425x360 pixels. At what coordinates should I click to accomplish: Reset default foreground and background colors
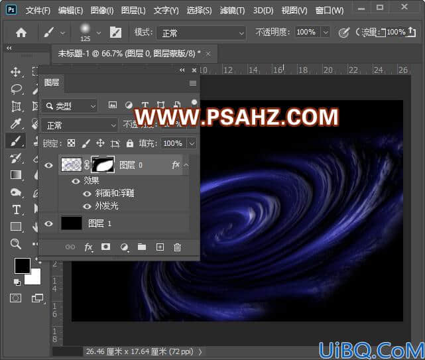(x=17, y=282)
